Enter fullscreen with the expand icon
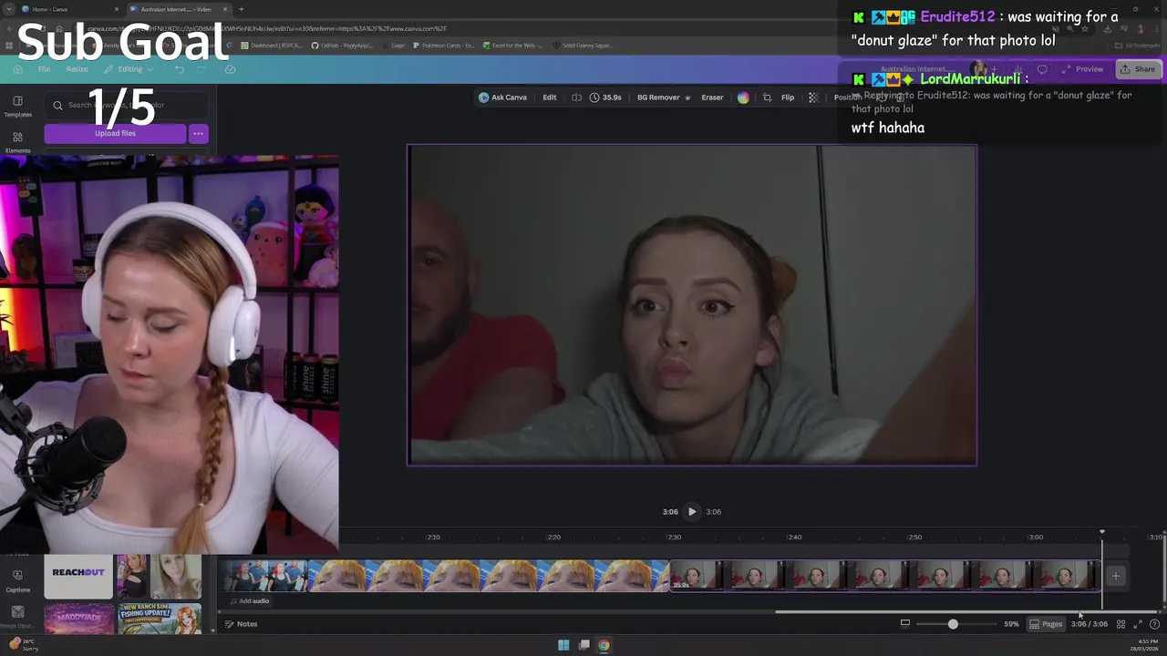This screenshot has height=656, width=1167. (x=1138, y=624)
